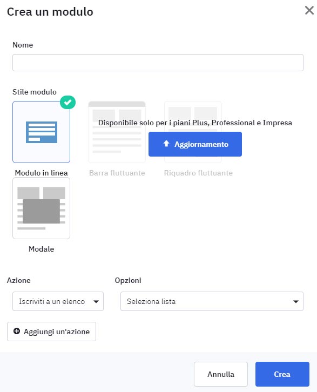The height and width of the screenshot is (392, 317).
Task: Click the Modale label text
Action: click(x=41, y=249)
